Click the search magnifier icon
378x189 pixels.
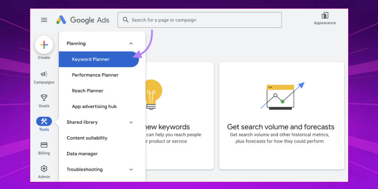pos(125,20)
